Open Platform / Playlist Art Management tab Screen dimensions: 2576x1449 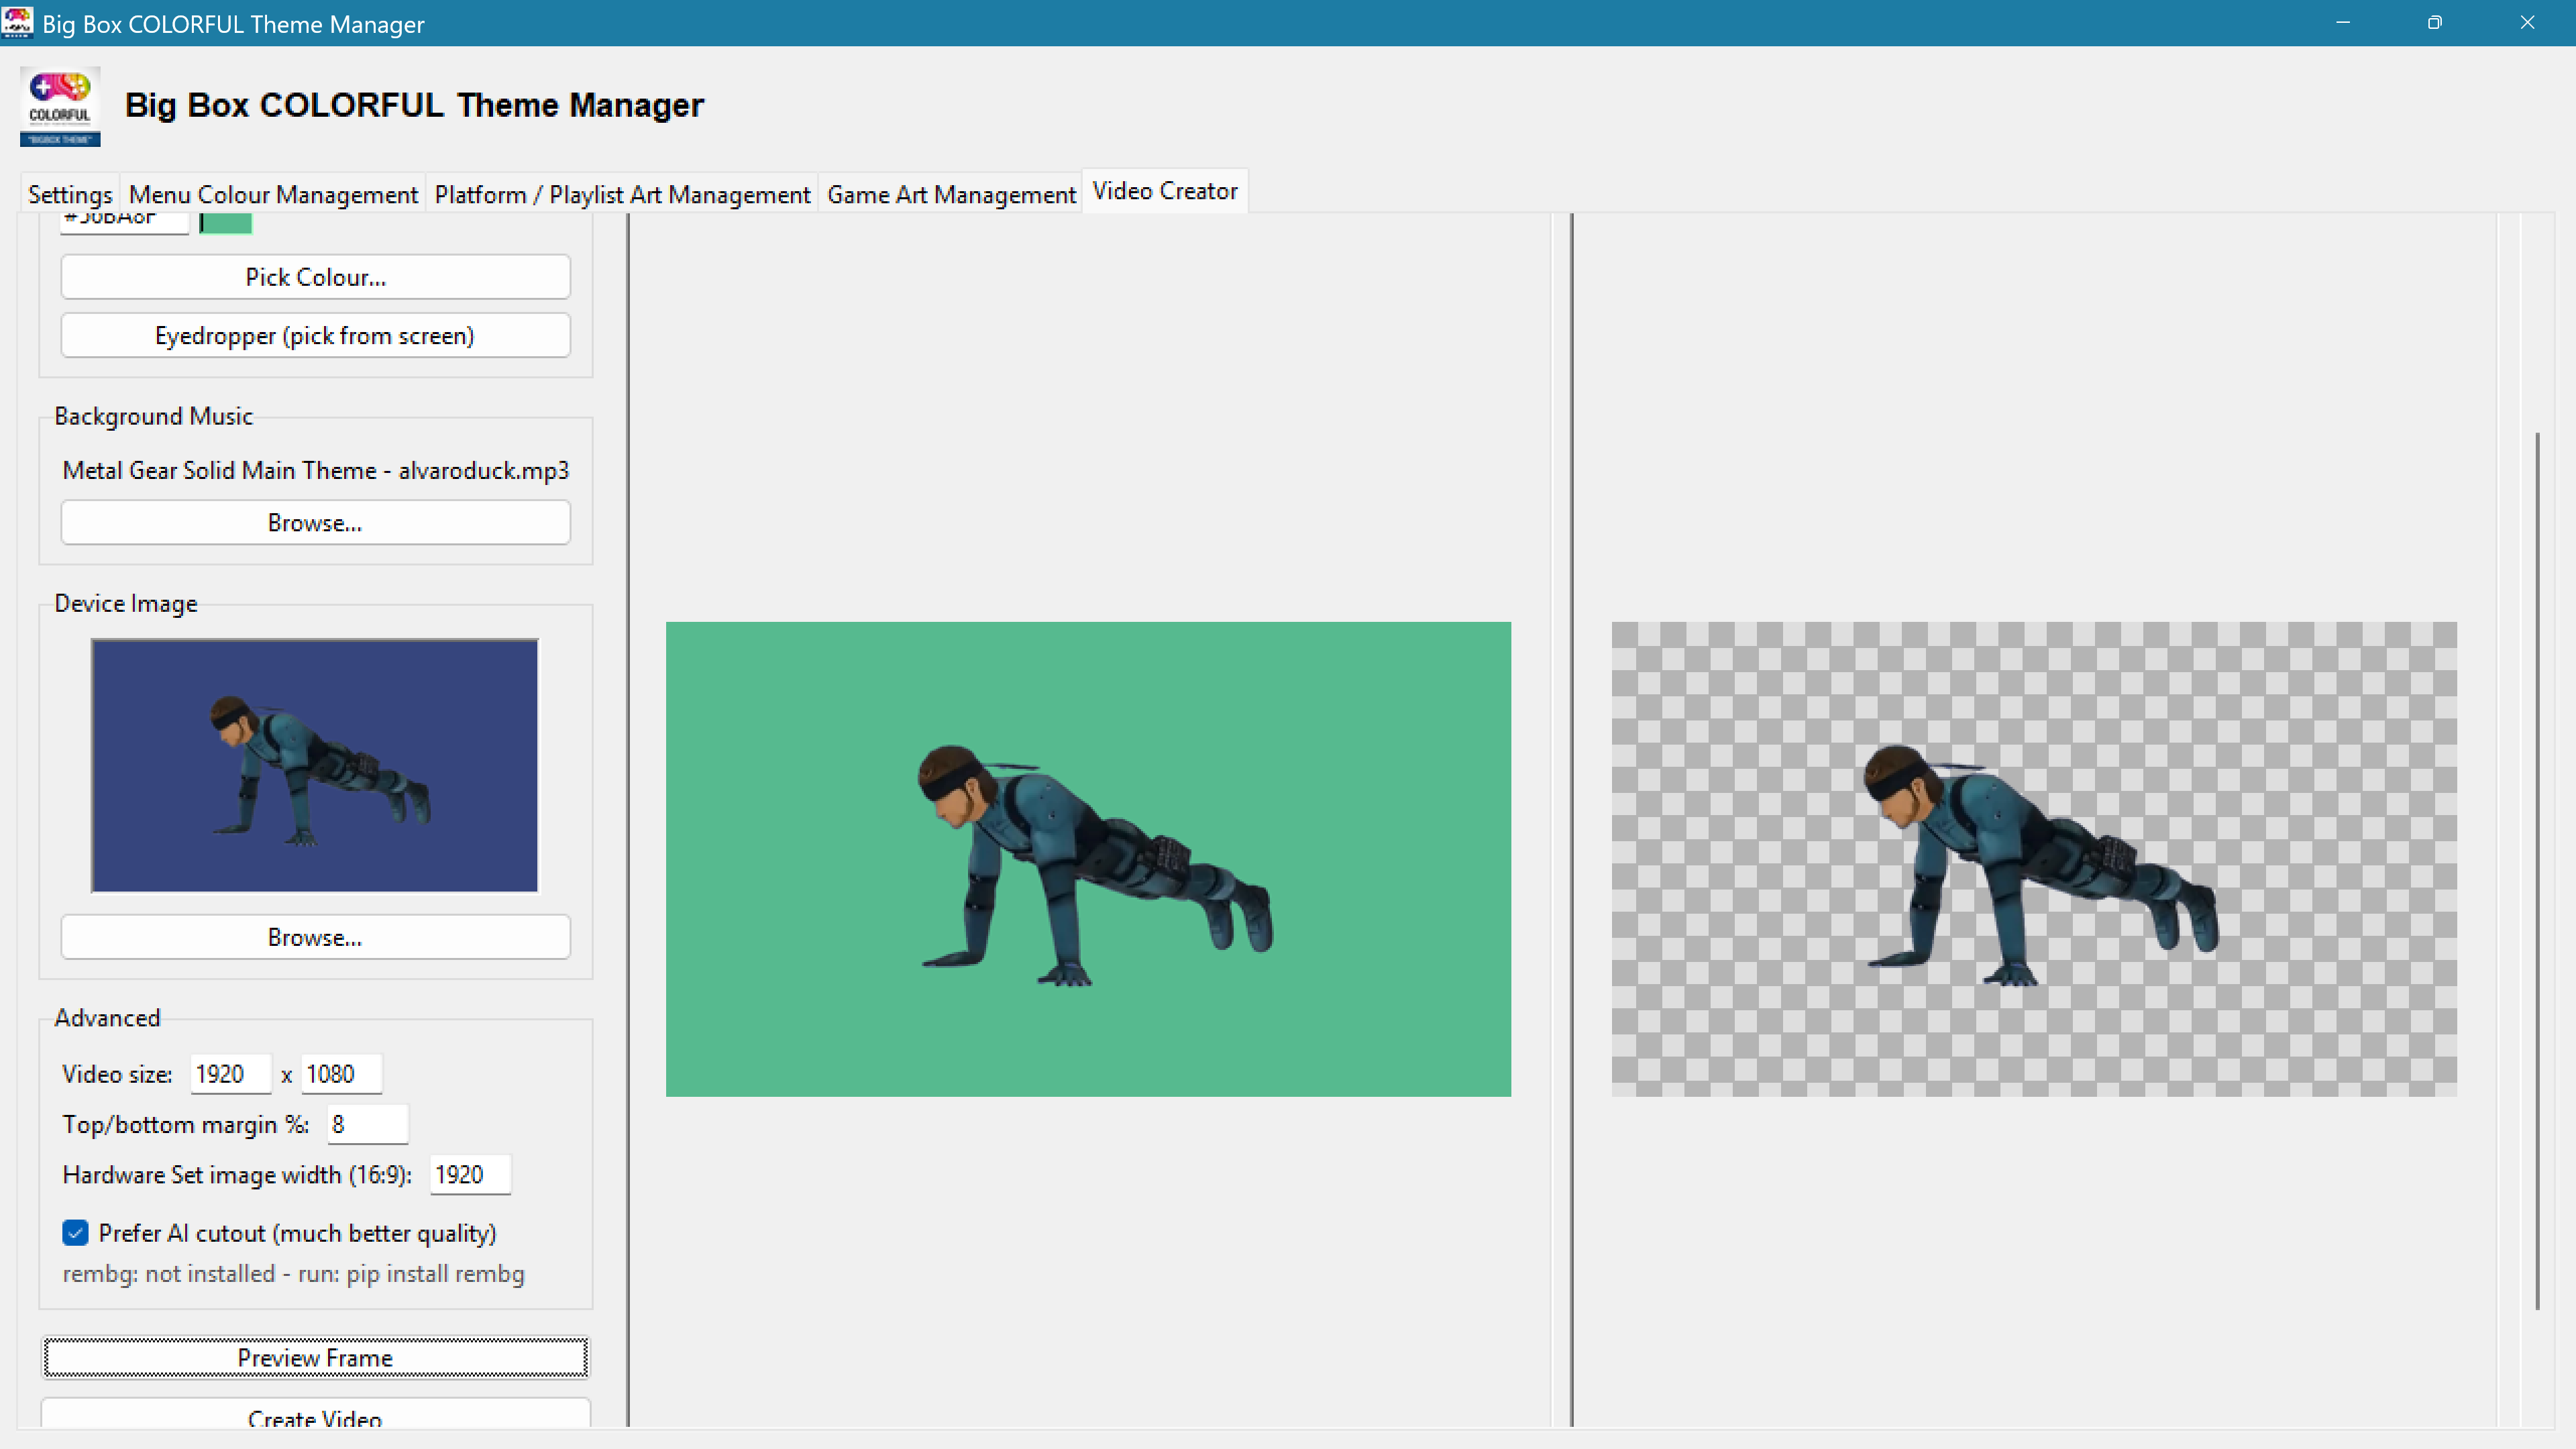pyautogui.click(x=622, y=194)
